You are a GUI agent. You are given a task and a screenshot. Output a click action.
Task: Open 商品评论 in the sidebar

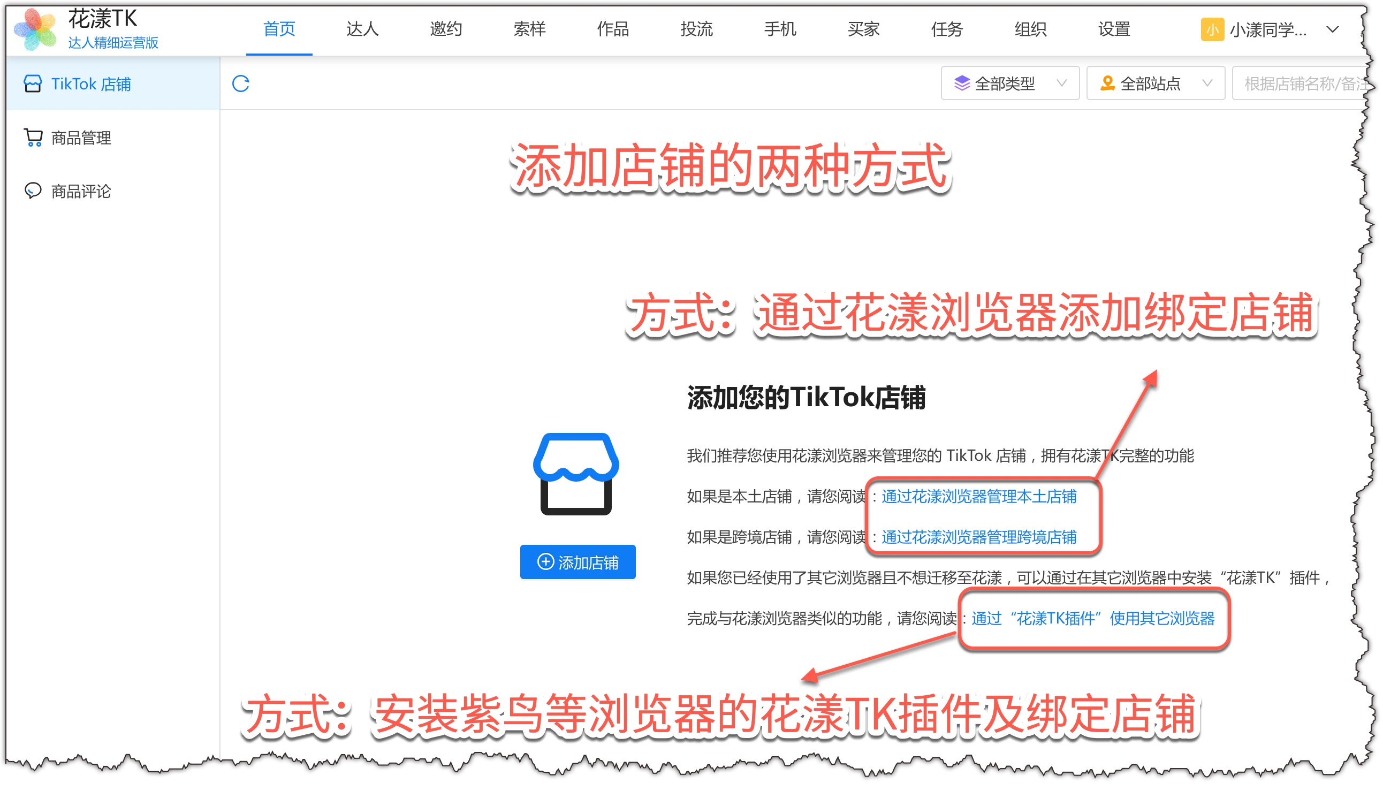click(113, 191)
